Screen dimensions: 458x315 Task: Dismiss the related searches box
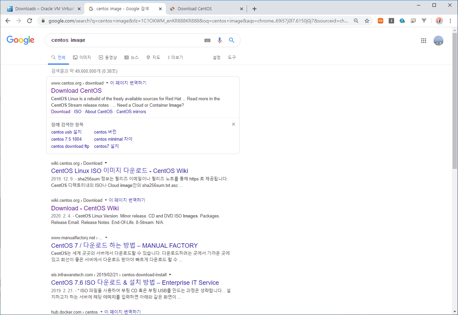pyautogui.click(x=233, y=124)
